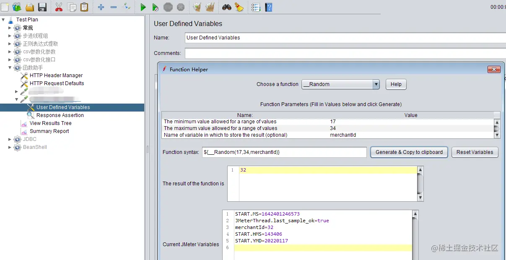Select the JDBC tree item
This screenshot has height=260, width=506.
pyautogui.click(x=29, y=139)
